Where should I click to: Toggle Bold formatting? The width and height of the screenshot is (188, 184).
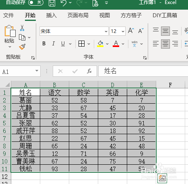[x=44, y=43]
